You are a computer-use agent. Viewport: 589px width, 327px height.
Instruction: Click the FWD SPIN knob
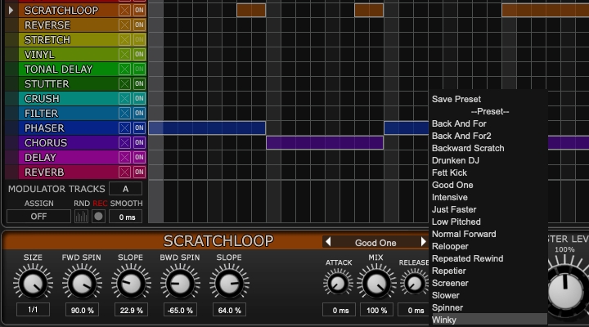[x=82, y=283]
